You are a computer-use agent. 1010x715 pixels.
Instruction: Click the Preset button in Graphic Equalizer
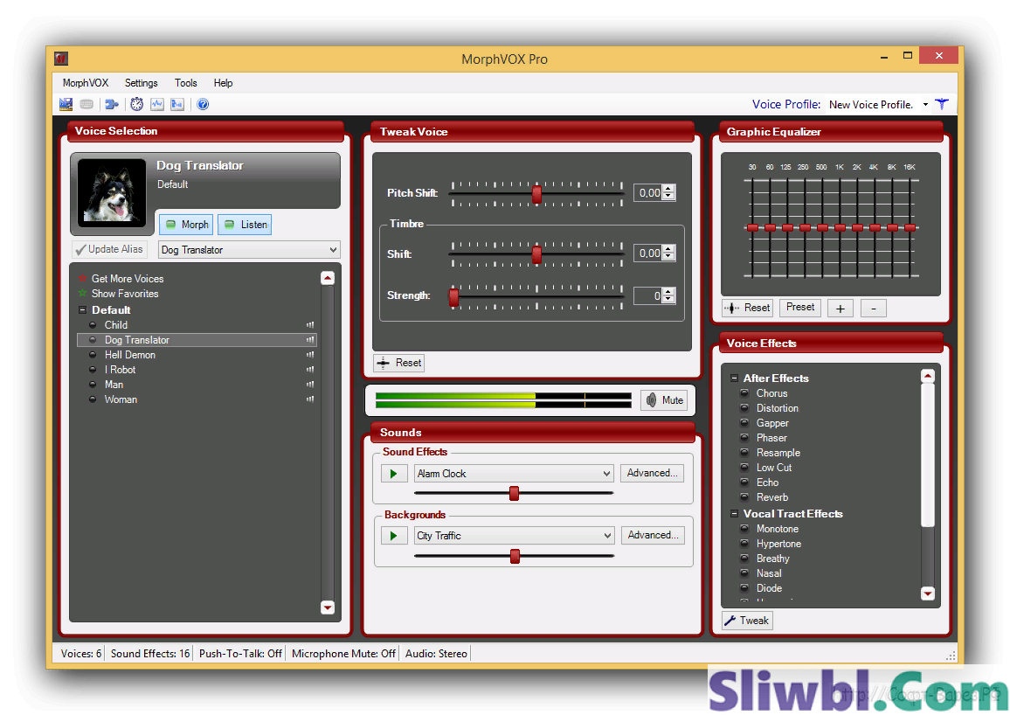click(800, 308)
